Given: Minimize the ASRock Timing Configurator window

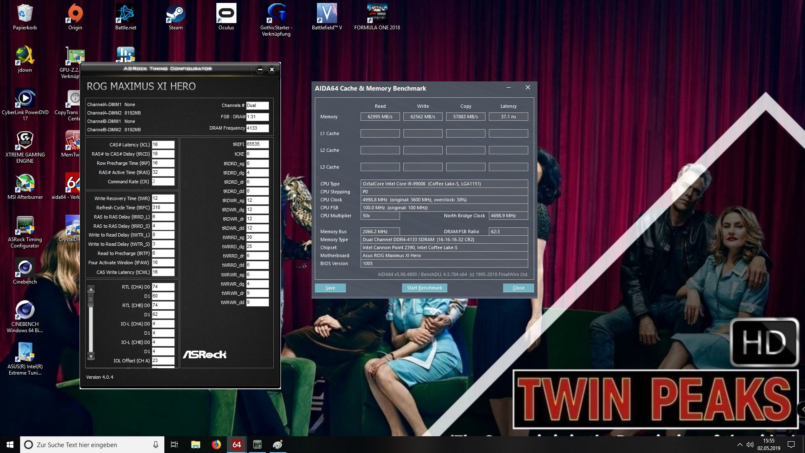Looking at the screenshot, I should coord(260,70).
